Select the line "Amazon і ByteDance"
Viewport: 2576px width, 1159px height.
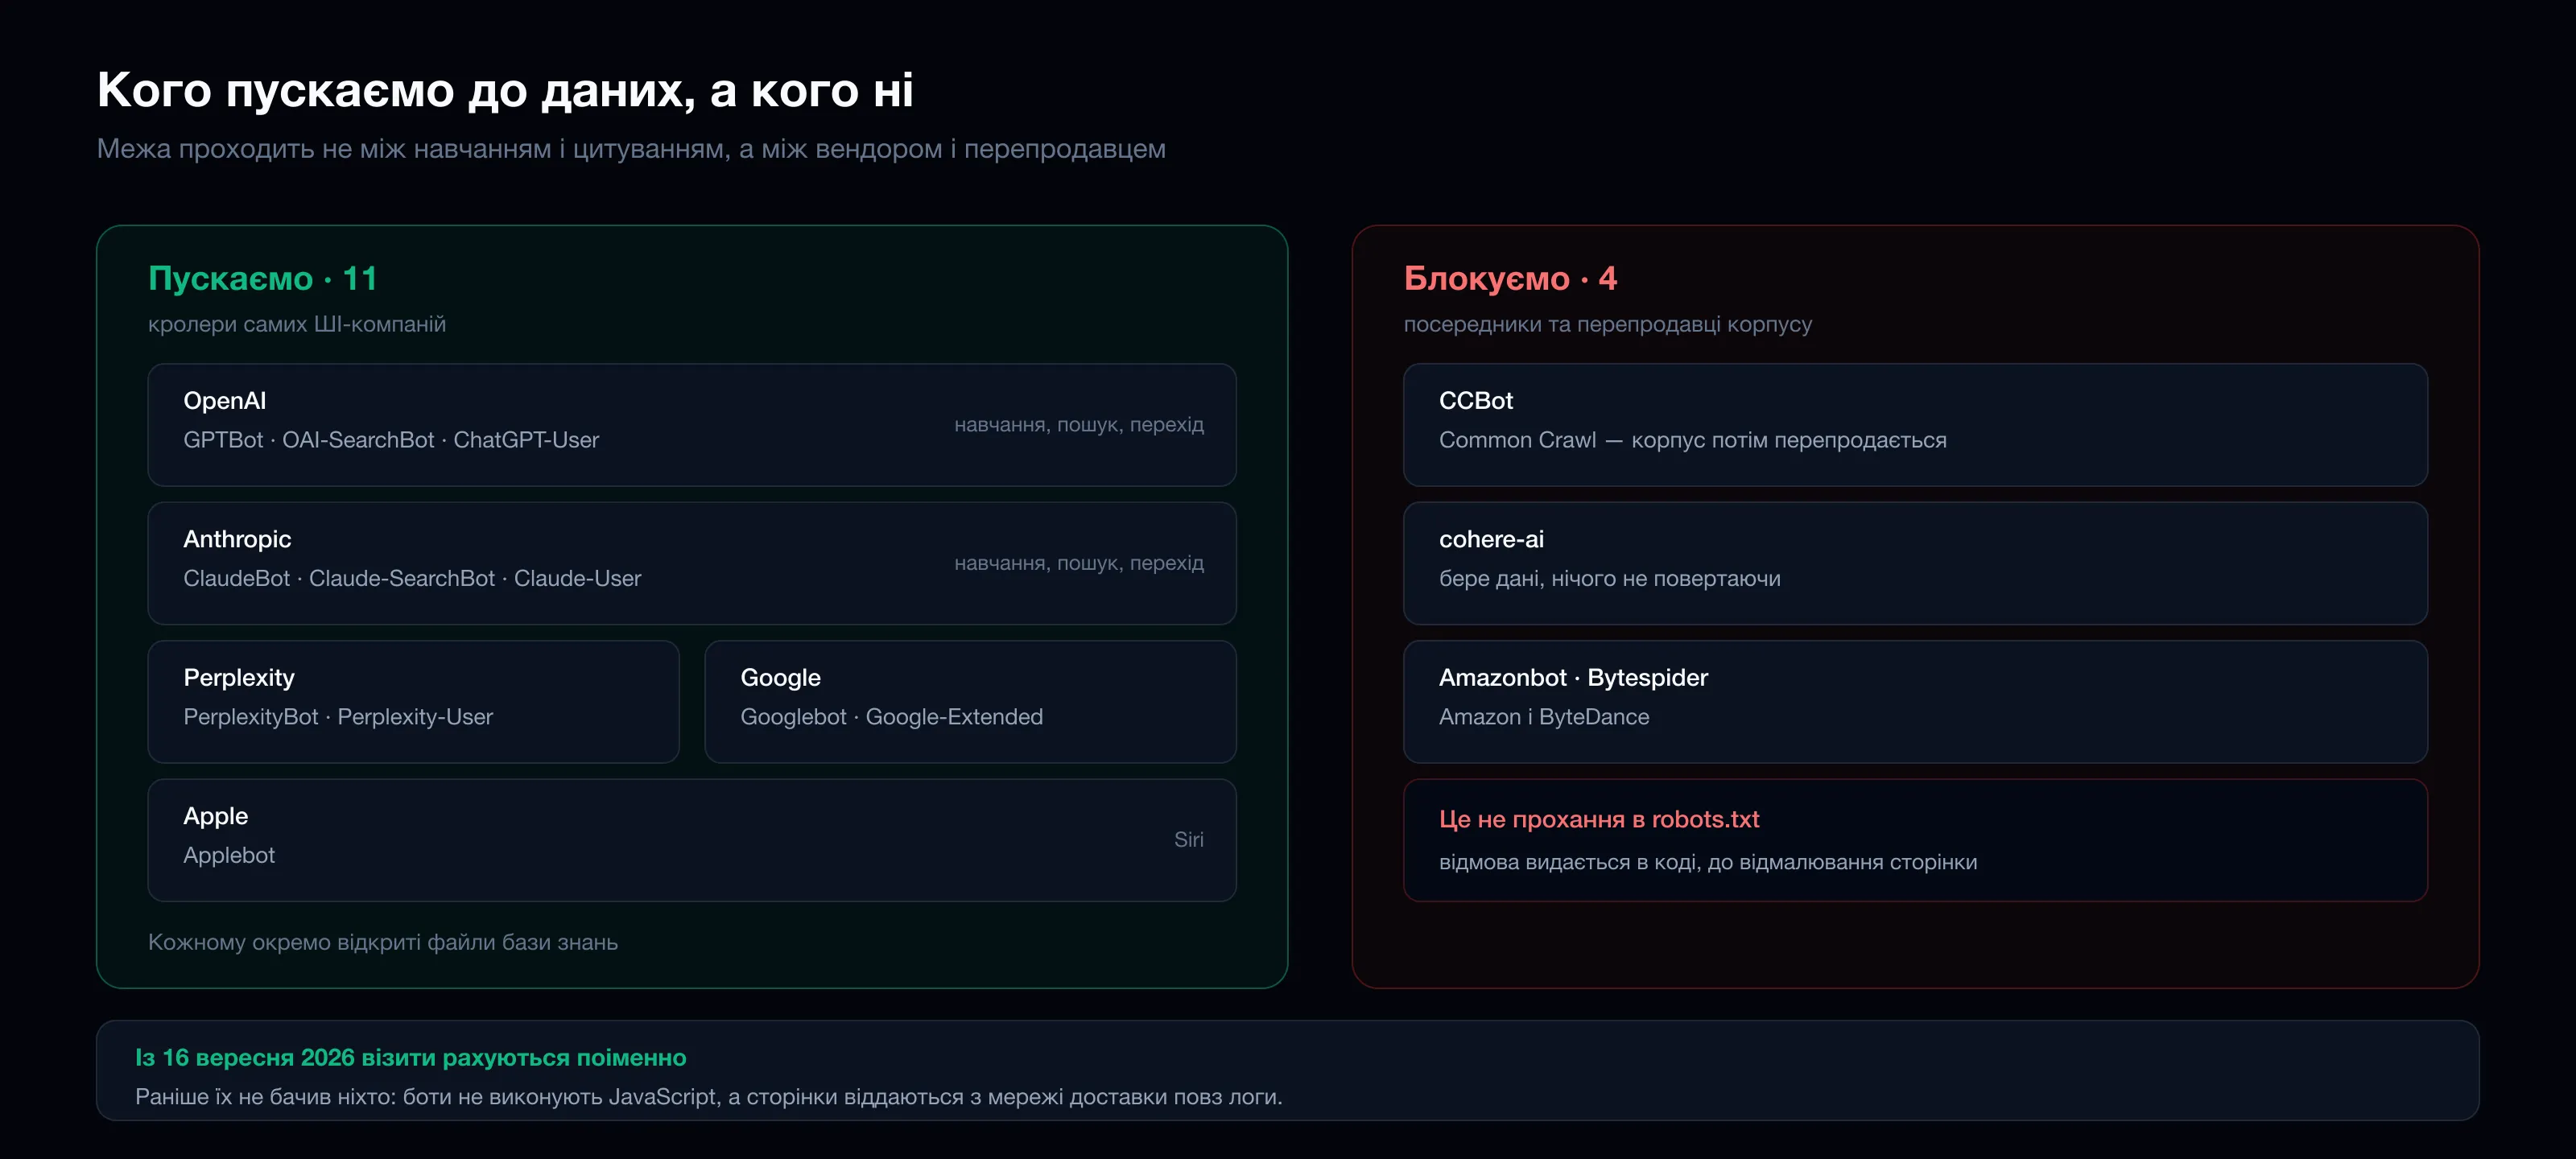(1544, 717)
